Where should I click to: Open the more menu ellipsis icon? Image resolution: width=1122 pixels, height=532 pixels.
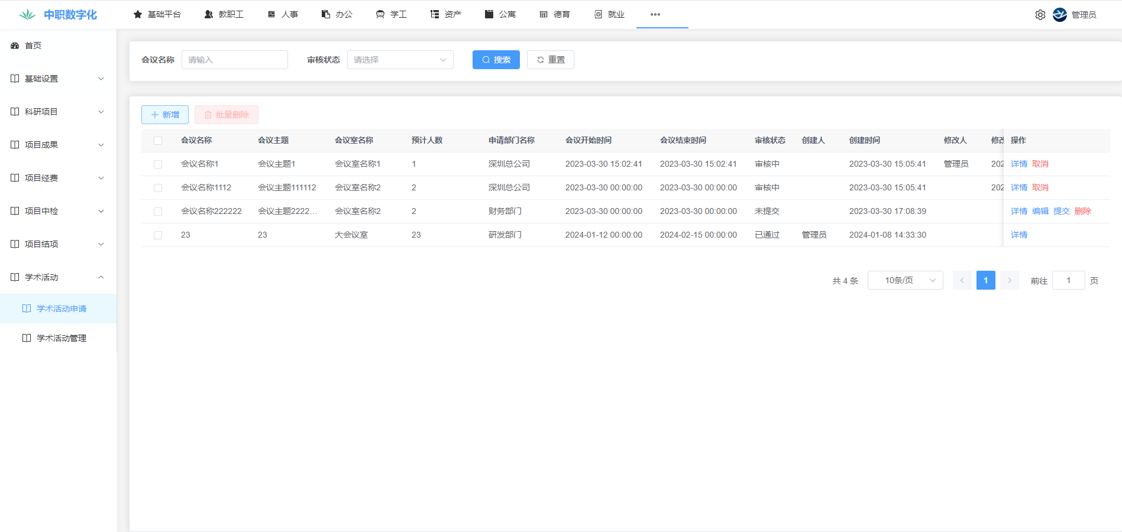(x=655, y=14)
